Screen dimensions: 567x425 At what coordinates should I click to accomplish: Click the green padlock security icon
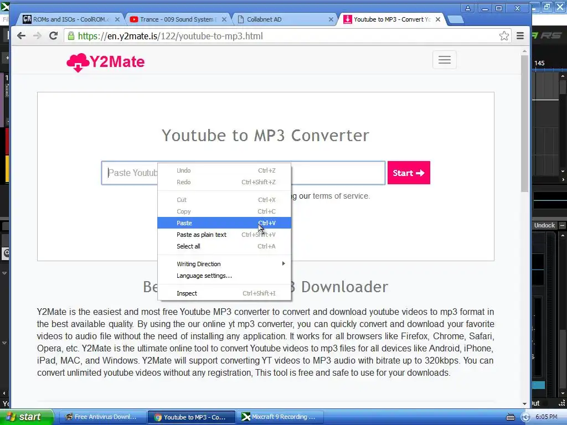[71, 35]
